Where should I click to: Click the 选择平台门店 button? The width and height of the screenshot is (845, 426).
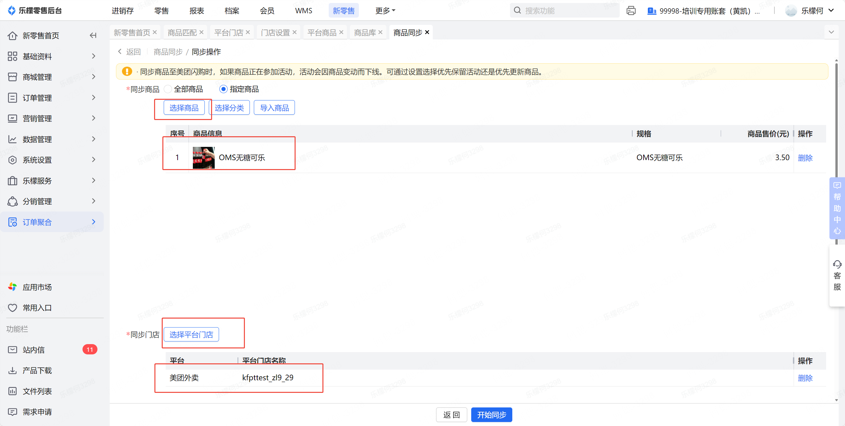coord(191,335)
